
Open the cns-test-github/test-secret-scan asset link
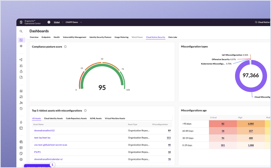coord(50,145)
